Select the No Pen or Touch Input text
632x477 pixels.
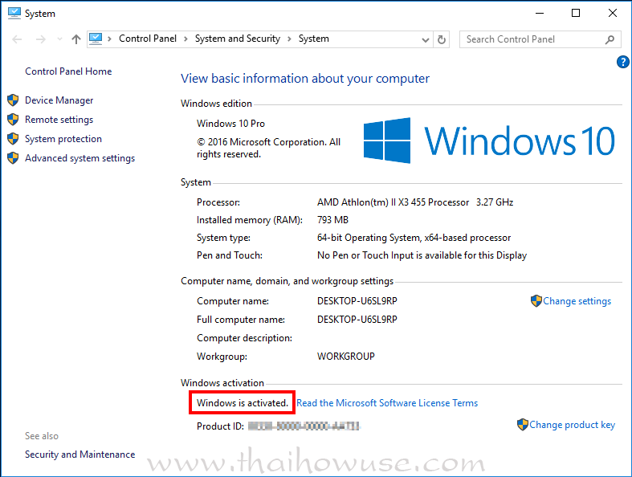pos(422,255)
